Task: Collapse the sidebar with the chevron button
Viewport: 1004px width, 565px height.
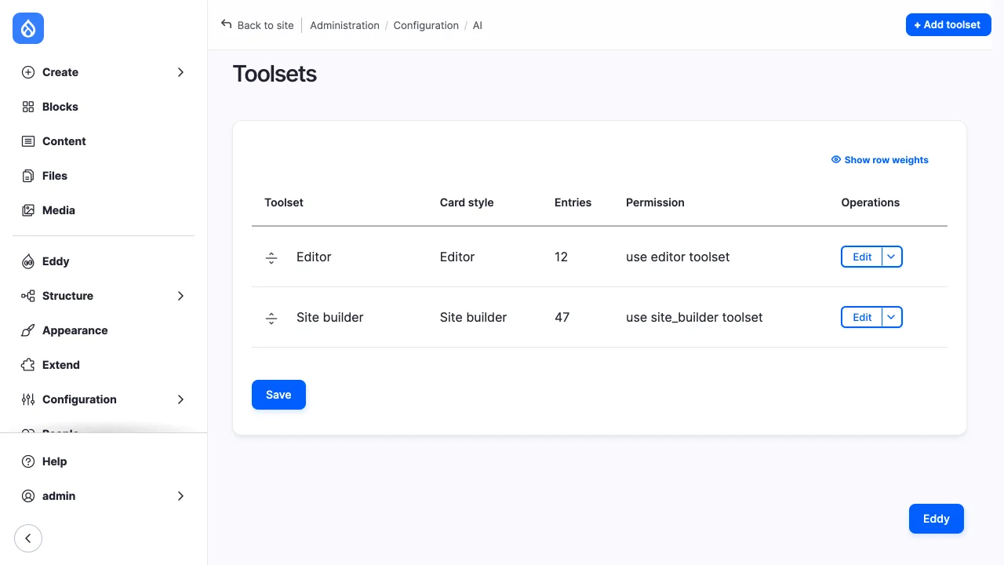Action: point(28,538)
